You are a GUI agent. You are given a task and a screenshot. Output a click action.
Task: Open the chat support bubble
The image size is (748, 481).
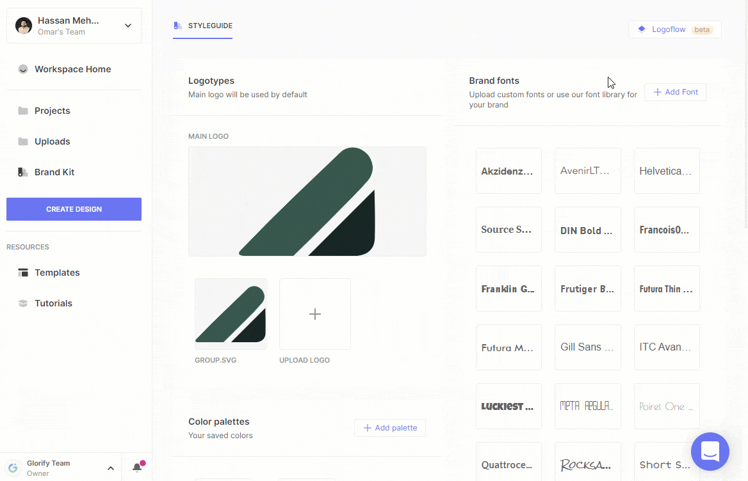pyautogui.click(x=710, y=452)
